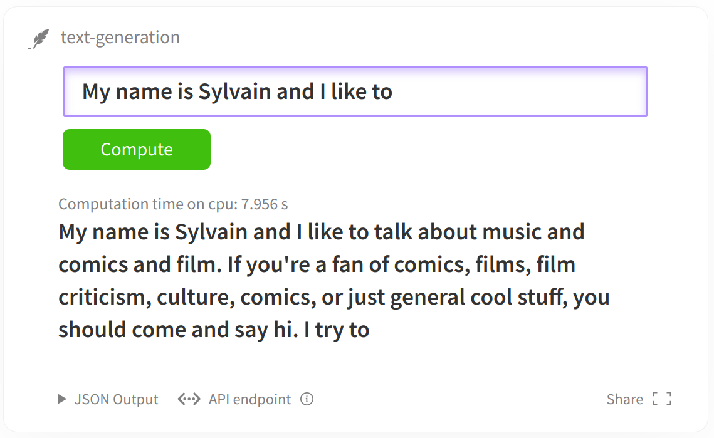Maximize widget with the fullscreen corners icon
Screen dimensions: 714x438
(x=662, y=399)
